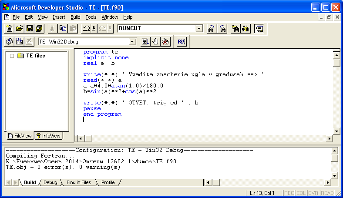Click the 'end program' code line
Viewport: 343px width, 198px height.
click(x=102, y=114)
